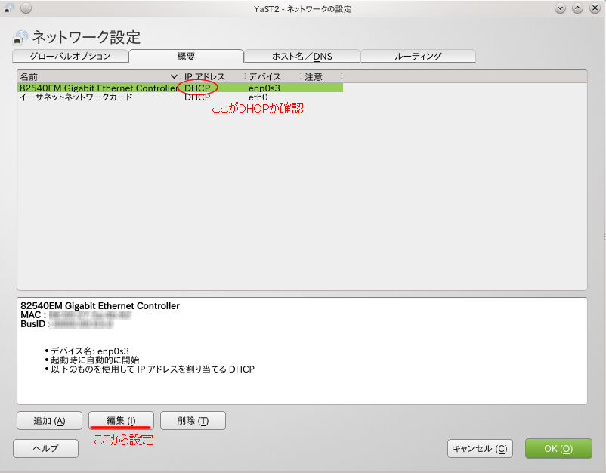Cancel changes with キャンセル (C) button
This screenshot has height=473, width=606.
(480, 448)
